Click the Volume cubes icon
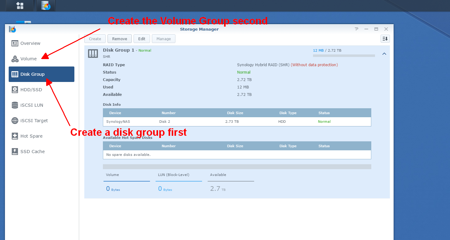450x240 pixels. point(15,59)
